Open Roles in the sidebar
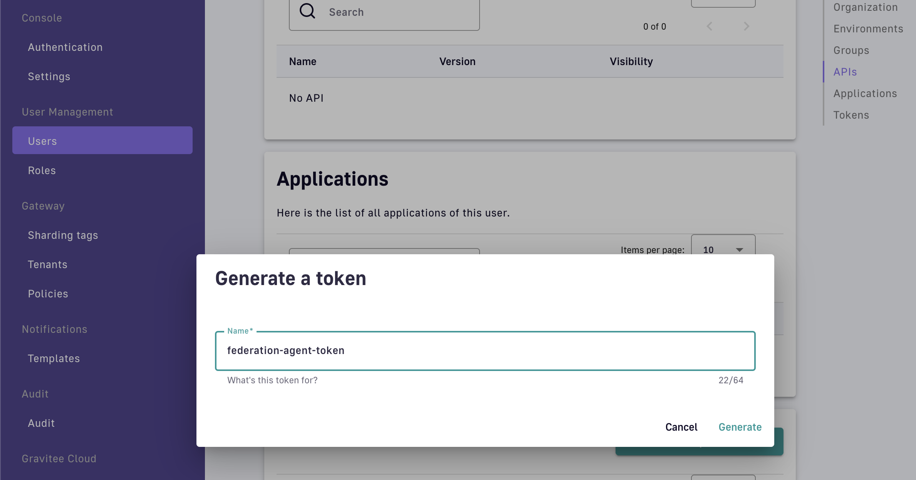The height and width of the screenshot is (480, 916). (42, 170)
